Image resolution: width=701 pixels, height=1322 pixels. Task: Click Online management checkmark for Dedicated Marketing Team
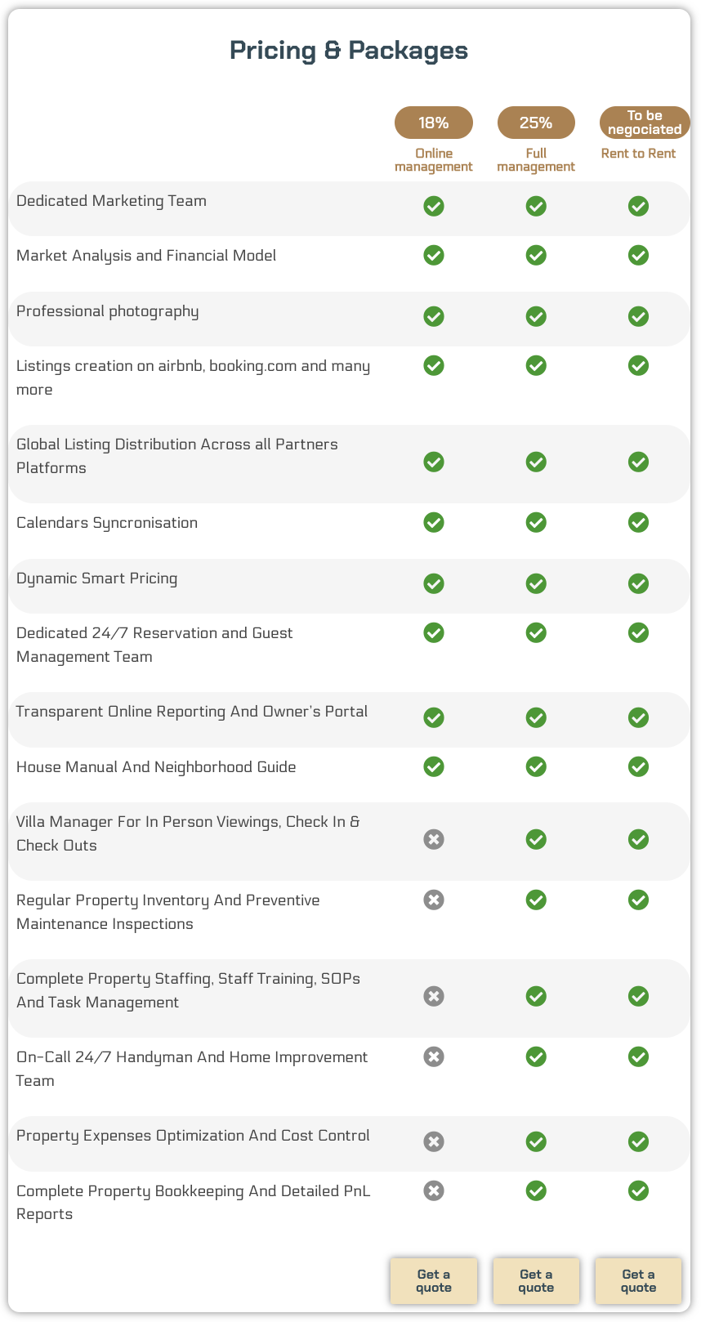point(434,206)
